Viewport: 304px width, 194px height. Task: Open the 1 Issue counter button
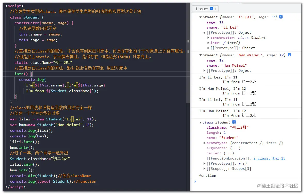click(x=205, y=9)
